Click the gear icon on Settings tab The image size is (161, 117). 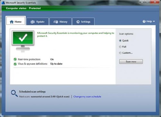click(x=78, y=22)
